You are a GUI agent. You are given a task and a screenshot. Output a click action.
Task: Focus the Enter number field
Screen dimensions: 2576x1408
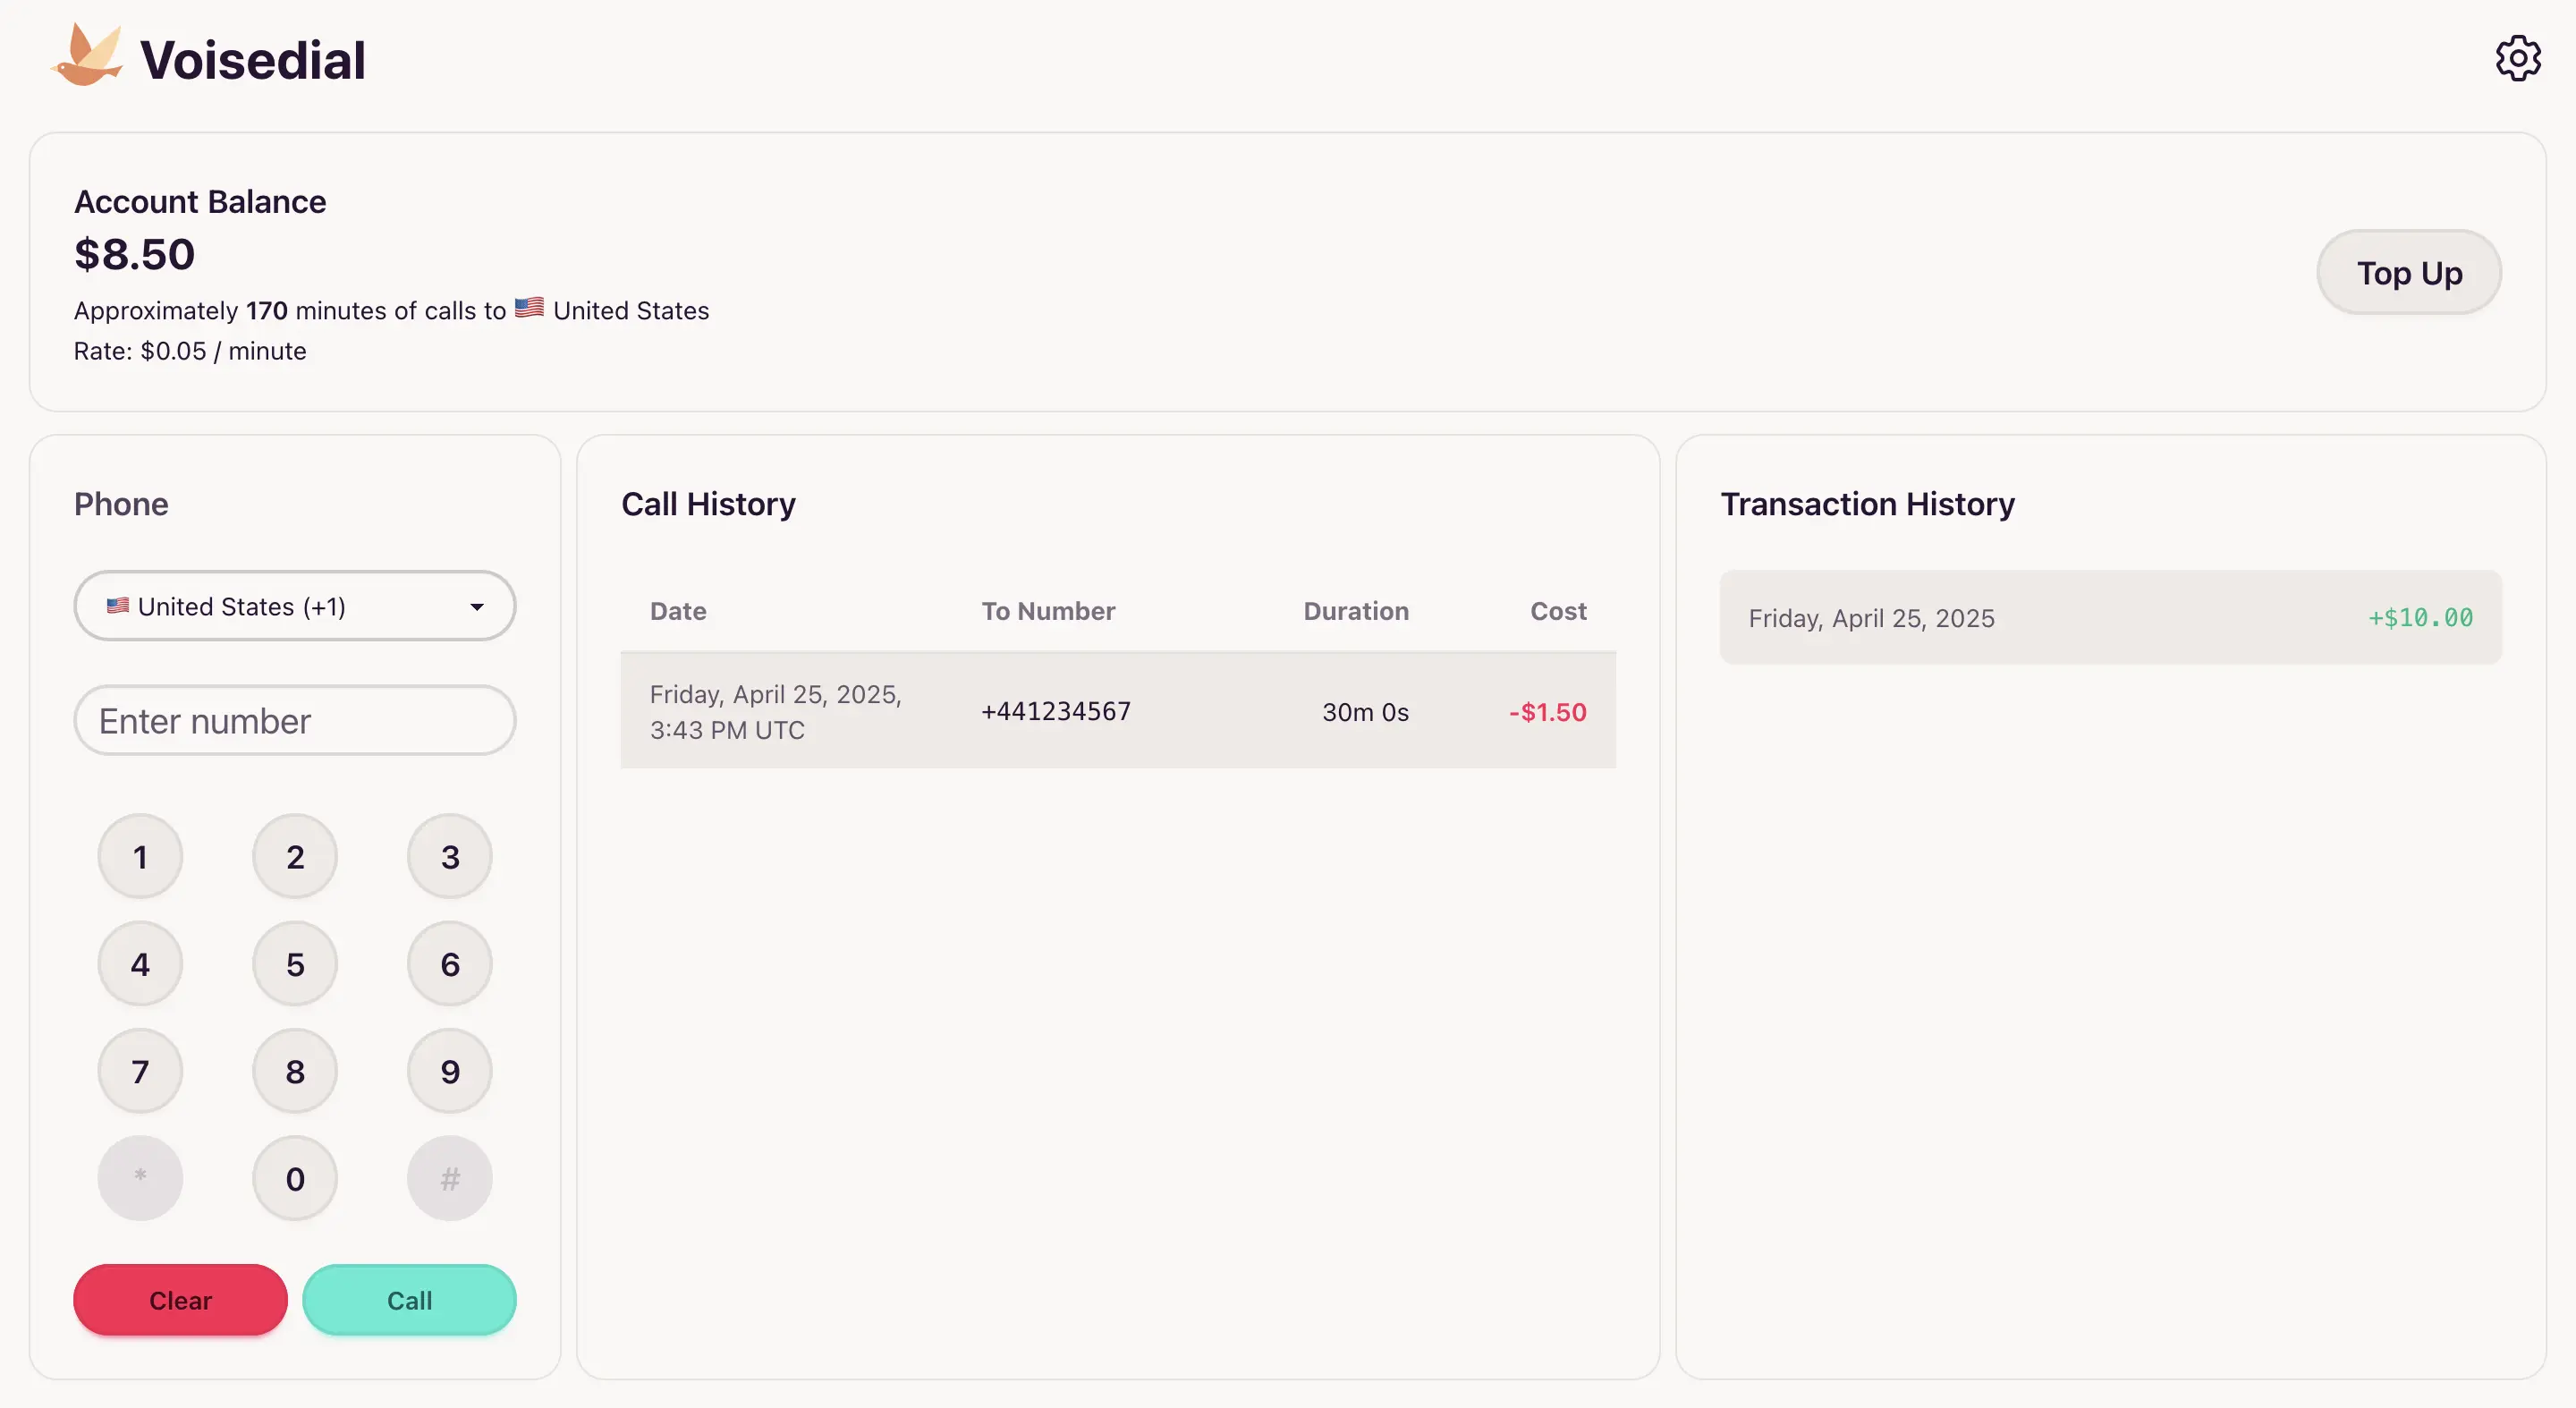(x=294, y=721)
